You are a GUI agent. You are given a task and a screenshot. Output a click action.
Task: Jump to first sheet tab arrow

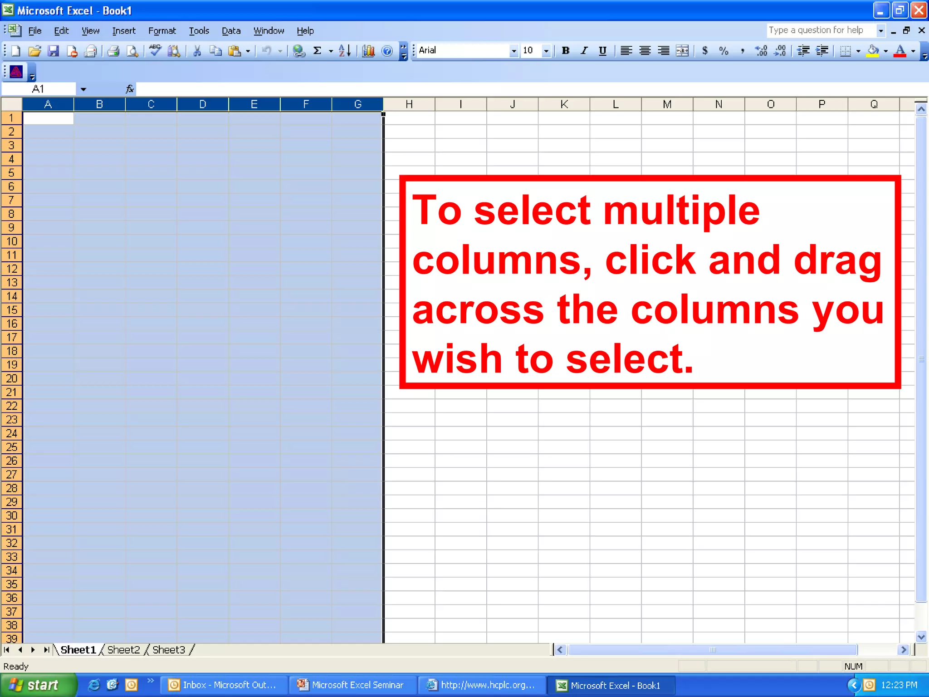coord(7,650)
